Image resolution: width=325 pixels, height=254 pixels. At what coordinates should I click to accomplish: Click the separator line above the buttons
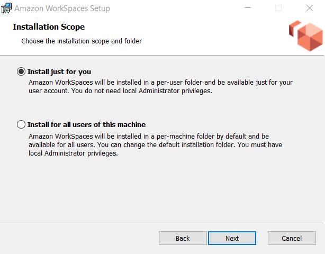click(162, 223)
